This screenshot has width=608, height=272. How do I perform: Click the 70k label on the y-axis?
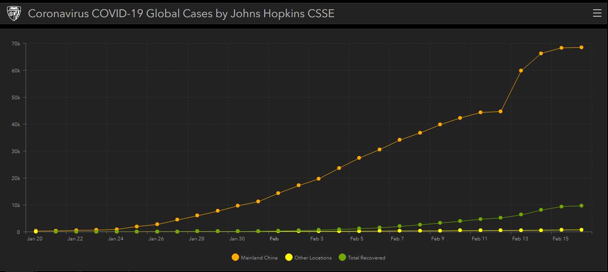click(16, 44)
